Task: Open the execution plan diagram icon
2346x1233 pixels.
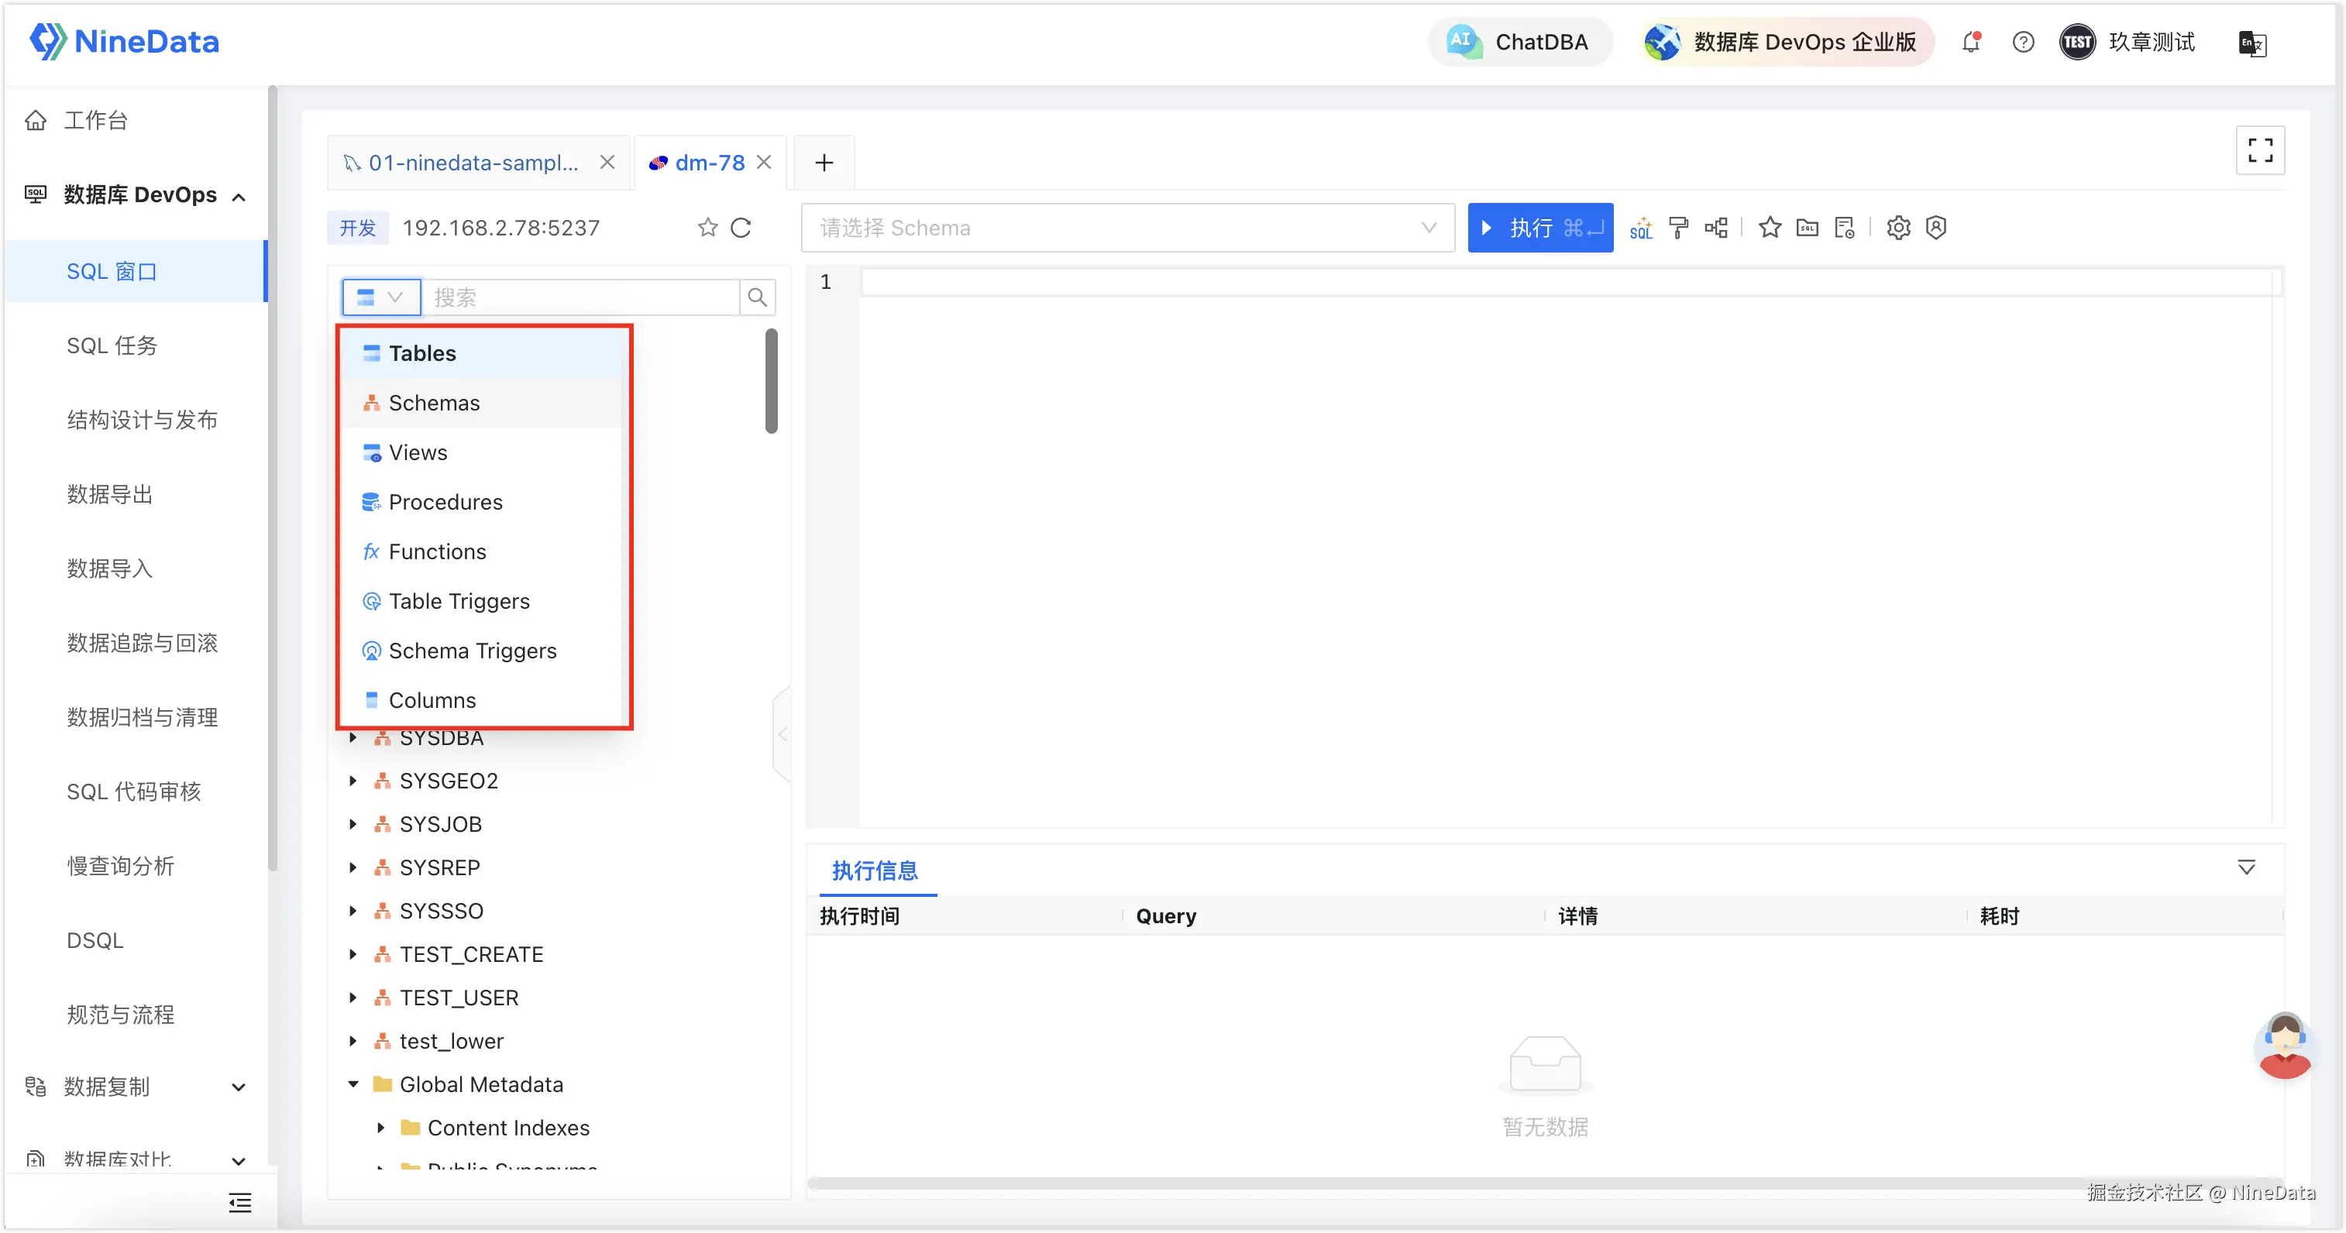Action: click(1716, 228)
